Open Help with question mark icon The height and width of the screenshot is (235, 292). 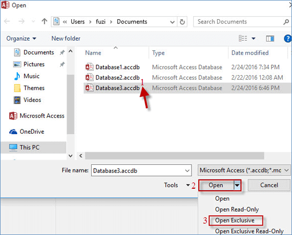[x=287, y=38]
